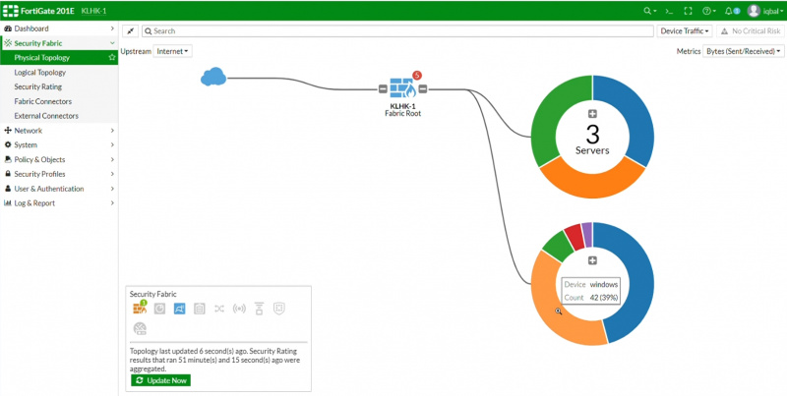
Task: Click the wireless access point legend icon
Action: pyautogui.click(x=239, y=309)
